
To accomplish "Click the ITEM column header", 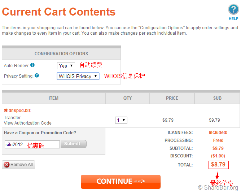I will (53, 98).
